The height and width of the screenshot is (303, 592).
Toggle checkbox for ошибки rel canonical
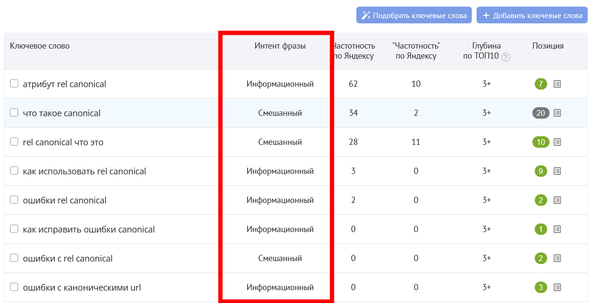[x=14, y=200]
